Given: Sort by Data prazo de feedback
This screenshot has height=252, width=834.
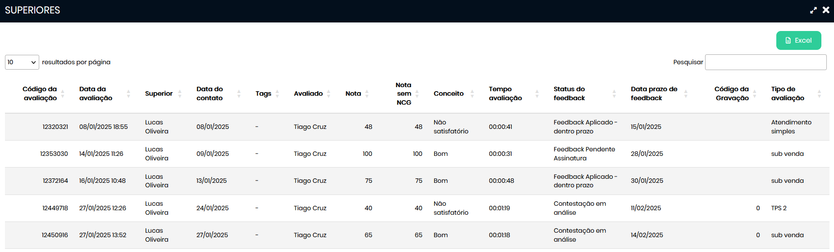Looking at the screenshot, I should pos(654,93).
